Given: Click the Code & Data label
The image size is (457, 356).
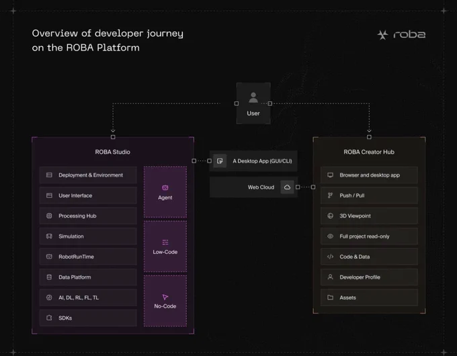Looking at the screenshot, I should pyautogui.click(x=354, y=257).
